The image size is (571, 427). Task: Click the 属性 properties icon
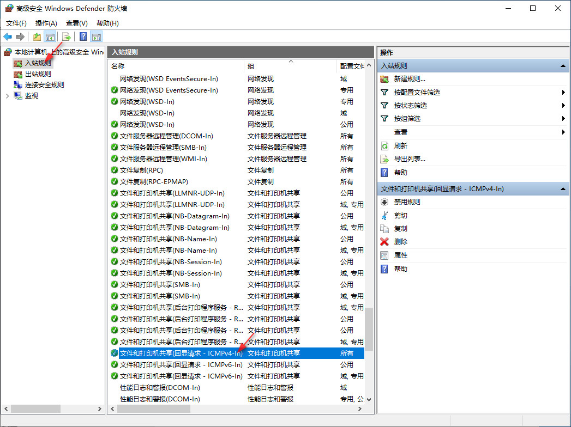point(384,255)
